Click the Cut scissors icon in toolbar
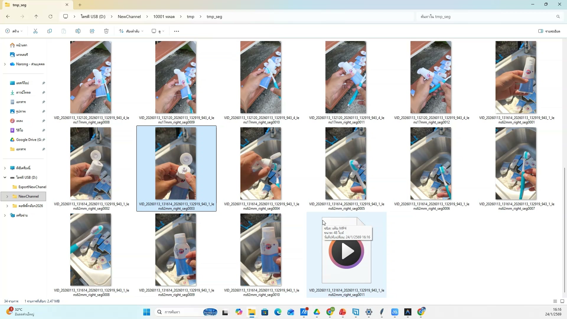 pos(35,31)
